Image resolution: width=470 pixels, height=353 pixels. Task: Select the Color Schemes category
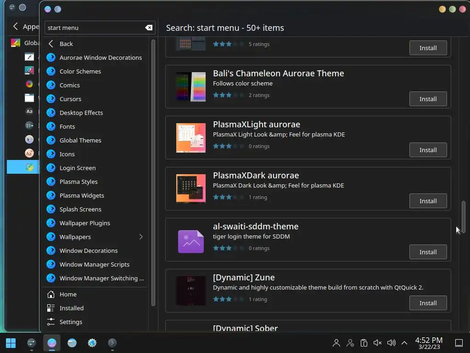96,71
